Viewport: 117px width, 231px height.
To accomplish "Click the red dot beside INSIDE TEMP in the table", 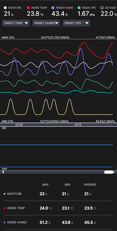I will click(5, 208).
